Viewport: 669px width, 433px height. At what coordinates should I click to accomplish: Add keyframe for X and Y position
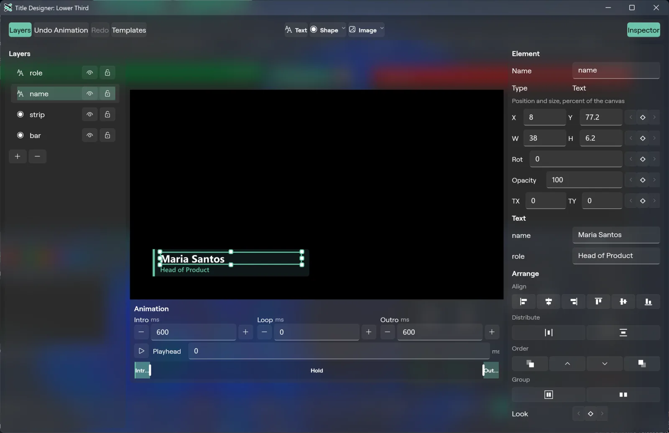point(643,117)
